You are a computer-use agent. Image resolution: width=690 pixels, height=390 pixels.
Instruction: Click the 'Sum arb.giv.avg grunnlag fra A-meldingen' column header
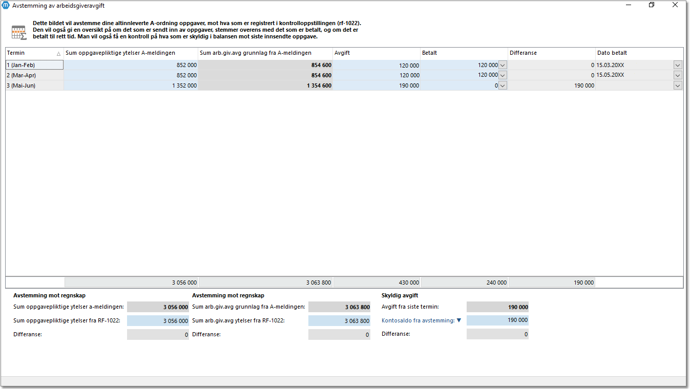tap(265, 53)
